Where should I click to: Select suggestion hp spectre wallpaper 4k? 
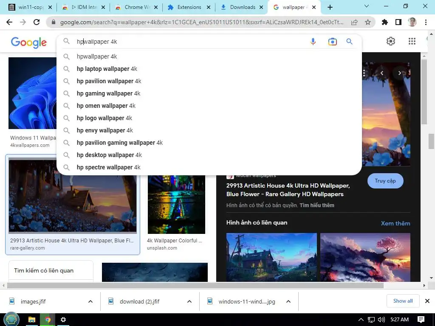tap(209, 167)
